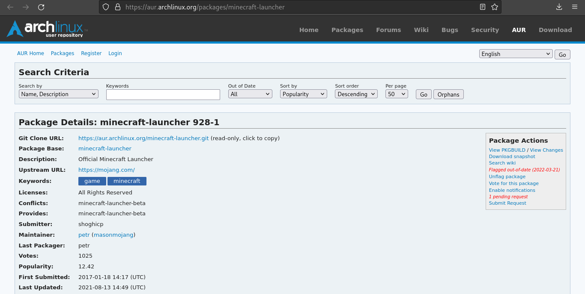585x294 pixels.
Task: Open the minecraft-launcher Package Base link
Action: click(105, 149)
